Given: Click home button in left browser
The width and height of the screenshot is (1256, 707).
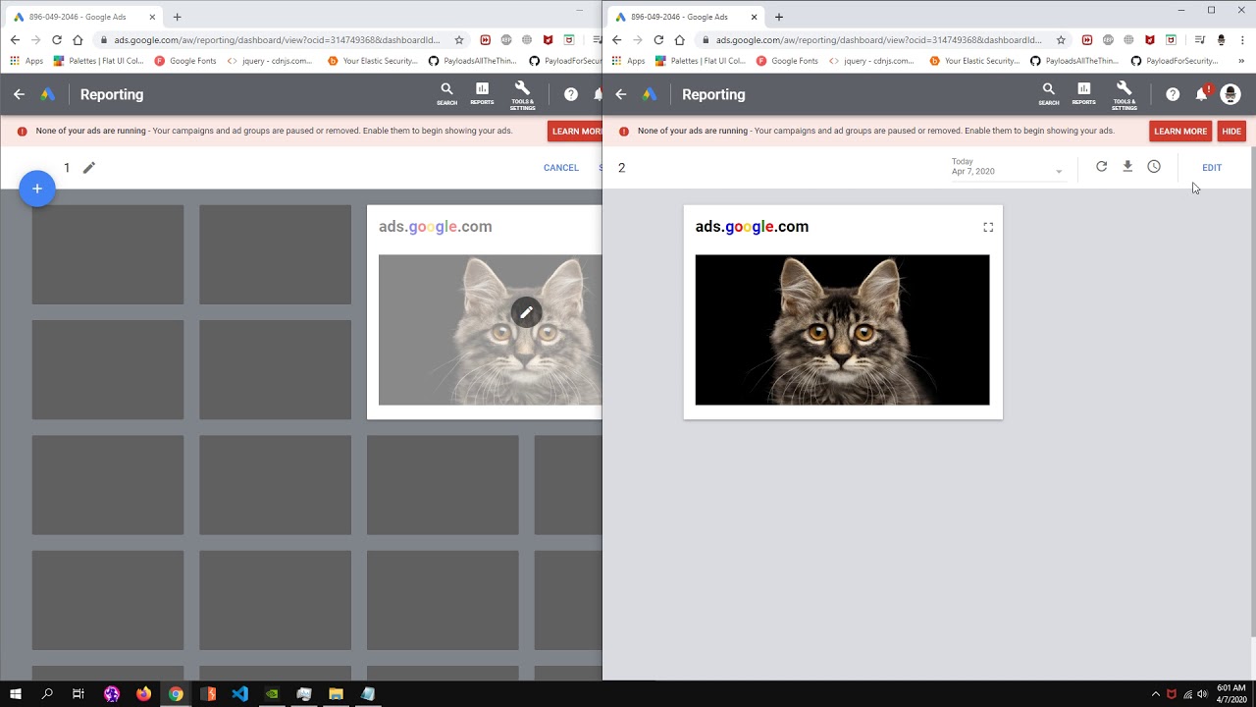Looking at the screenshot, I should (78, 40).
